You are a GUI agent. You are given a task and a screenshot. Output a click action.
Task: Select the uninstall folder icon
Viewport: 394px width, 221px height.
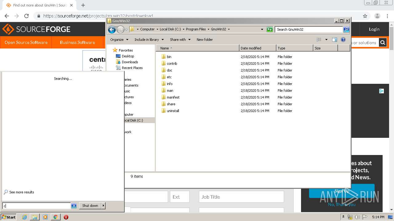click(163, 111)
